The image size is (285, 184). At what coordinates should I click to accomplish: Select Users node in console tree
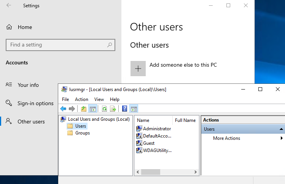click(81, 126)
